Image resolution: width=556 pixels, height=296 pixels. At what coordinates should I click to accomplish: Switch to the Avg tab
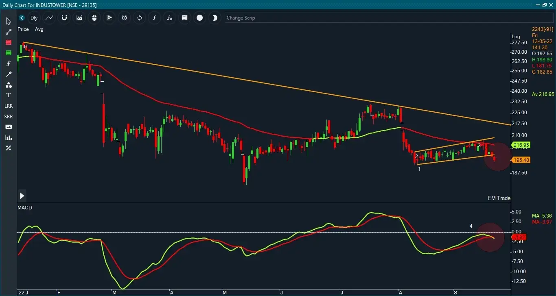[x=39, y=29]
